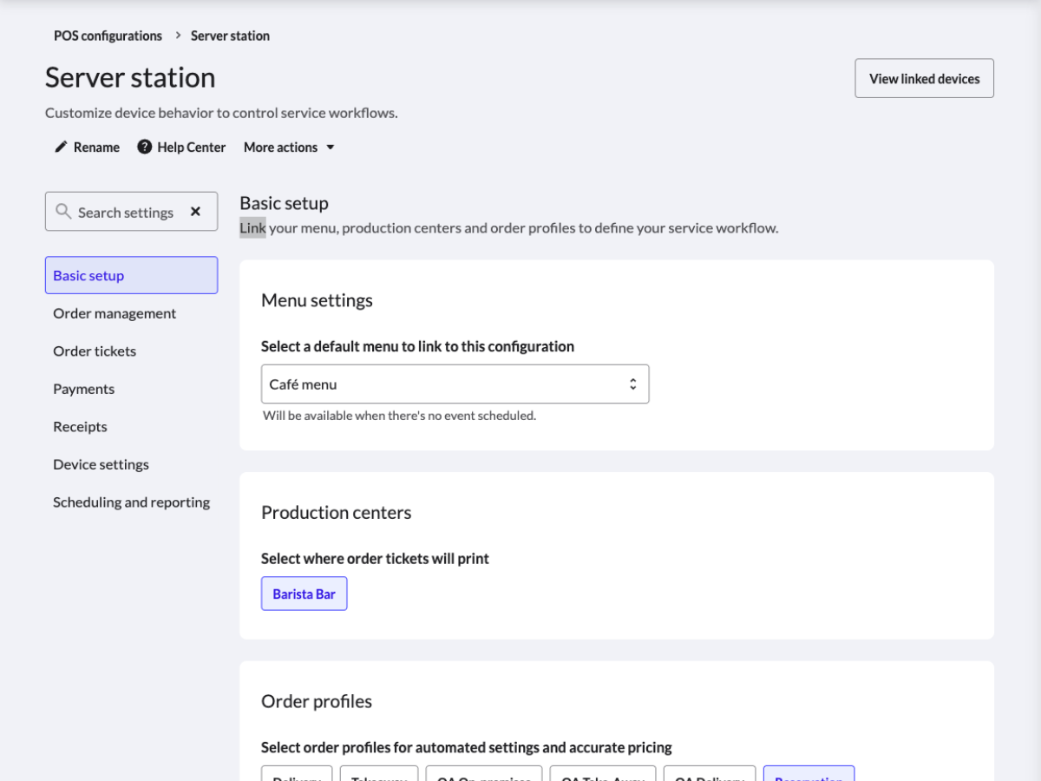Click the stepper arrows on the menu selector
1041x781 pixels.
tap(633, 384)
